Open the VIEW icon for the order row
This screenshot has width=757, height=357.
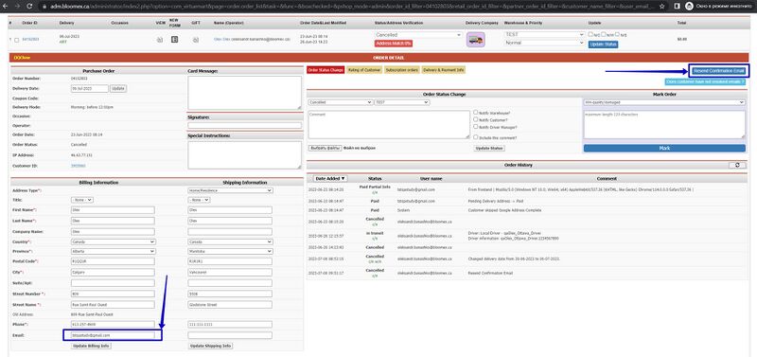pos(159,40)
